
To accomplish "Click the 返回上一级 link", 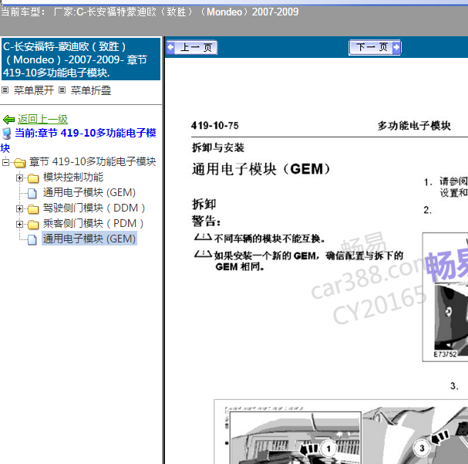I will click(x=42, y=119).
